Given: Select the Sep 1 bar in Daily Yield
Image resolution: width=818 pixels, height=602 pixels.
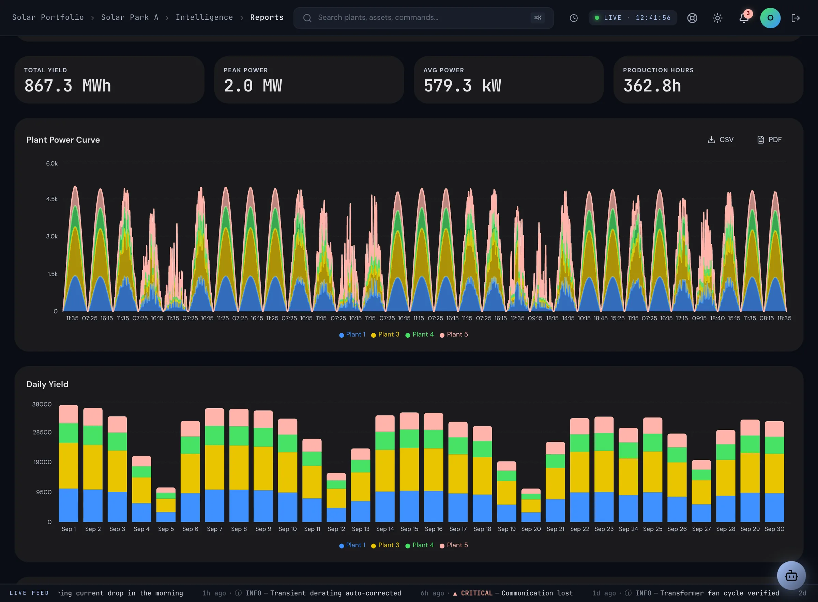Looking at the screenshot, I should pyautogui.click(x=69, y=464).
